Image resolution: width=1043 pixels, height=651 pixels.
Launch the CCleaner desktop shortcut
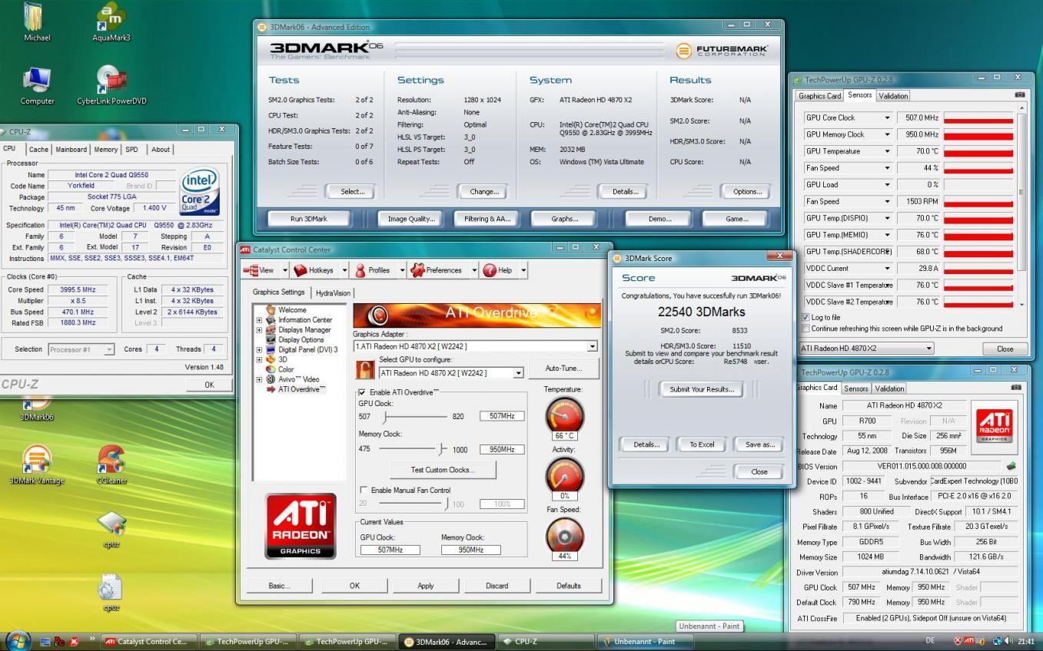[111, 464]
